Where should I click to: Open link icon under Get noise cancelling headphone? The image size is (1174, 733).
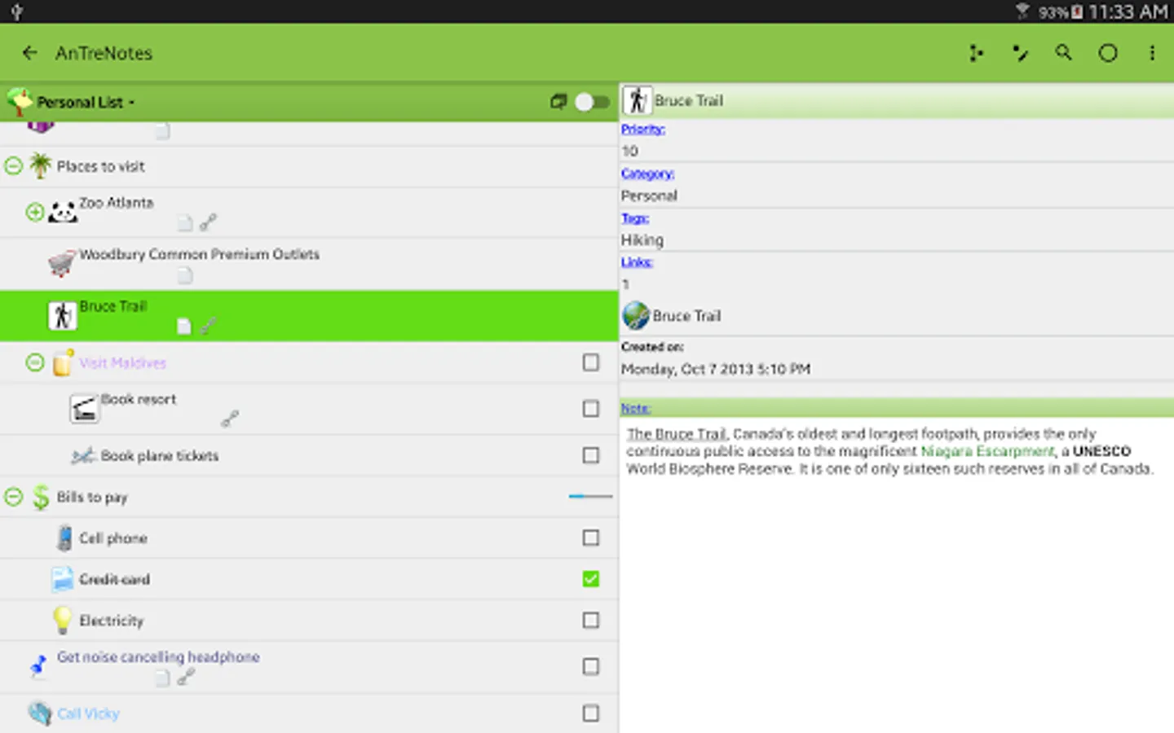186,677
